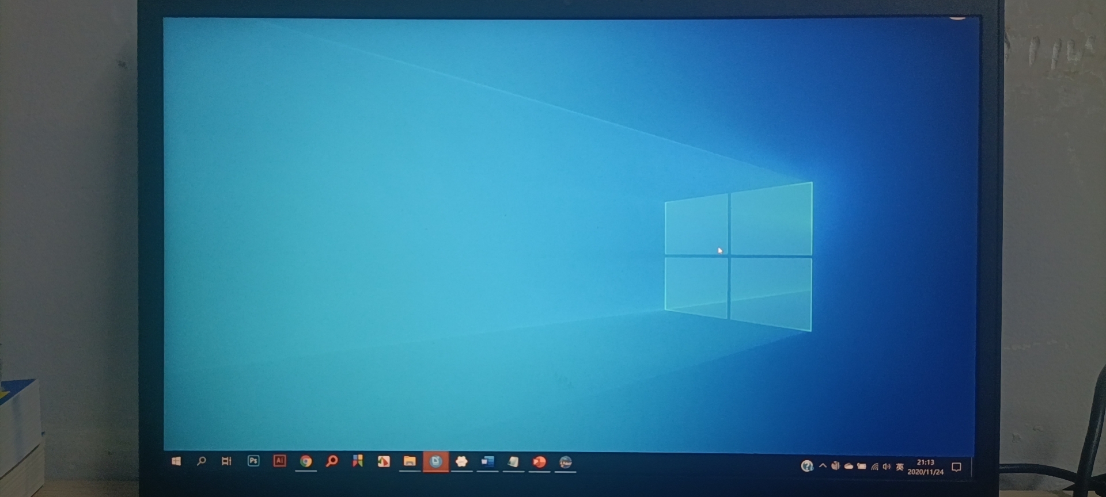1106x497 pixels.
Task: Open OneDrive cloud tray icon
Action: coord(849,467)
